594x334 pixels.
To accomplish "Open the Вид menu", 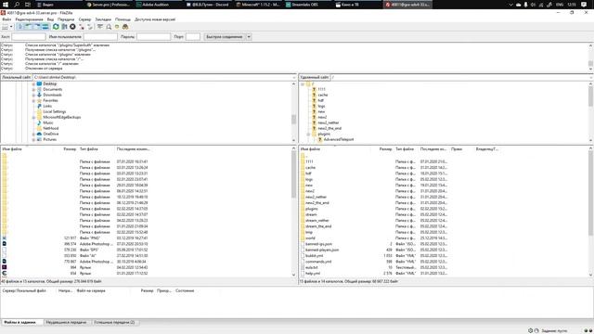I will click(50, 19).
